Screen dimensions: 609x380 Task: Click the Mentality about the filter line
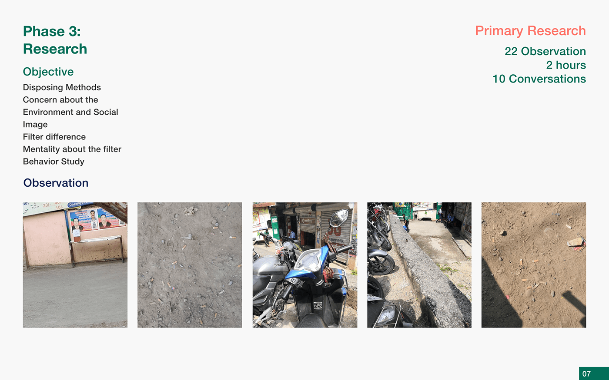(72, 149)
